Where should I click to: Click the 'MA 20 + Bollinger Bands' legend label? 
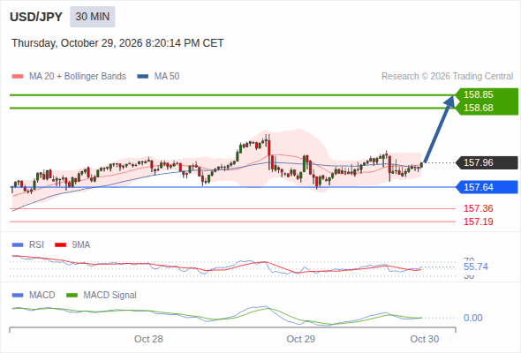(x=78, y=77)
